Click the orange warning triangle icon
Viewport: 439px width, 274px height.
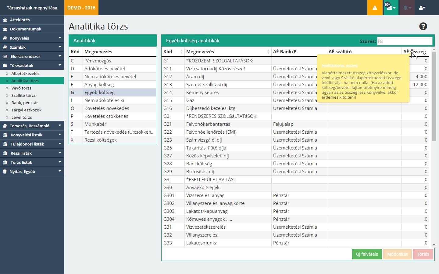(x=375, y=8)
